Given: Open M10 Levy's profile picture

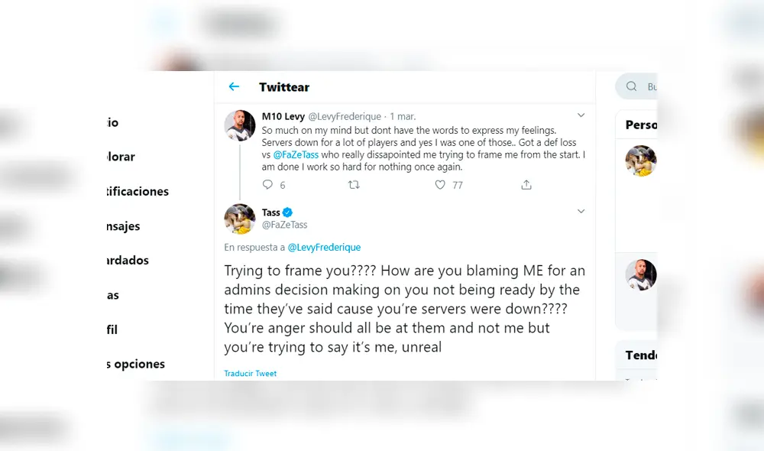Looking at the screenshot, I should coord(239,125).
